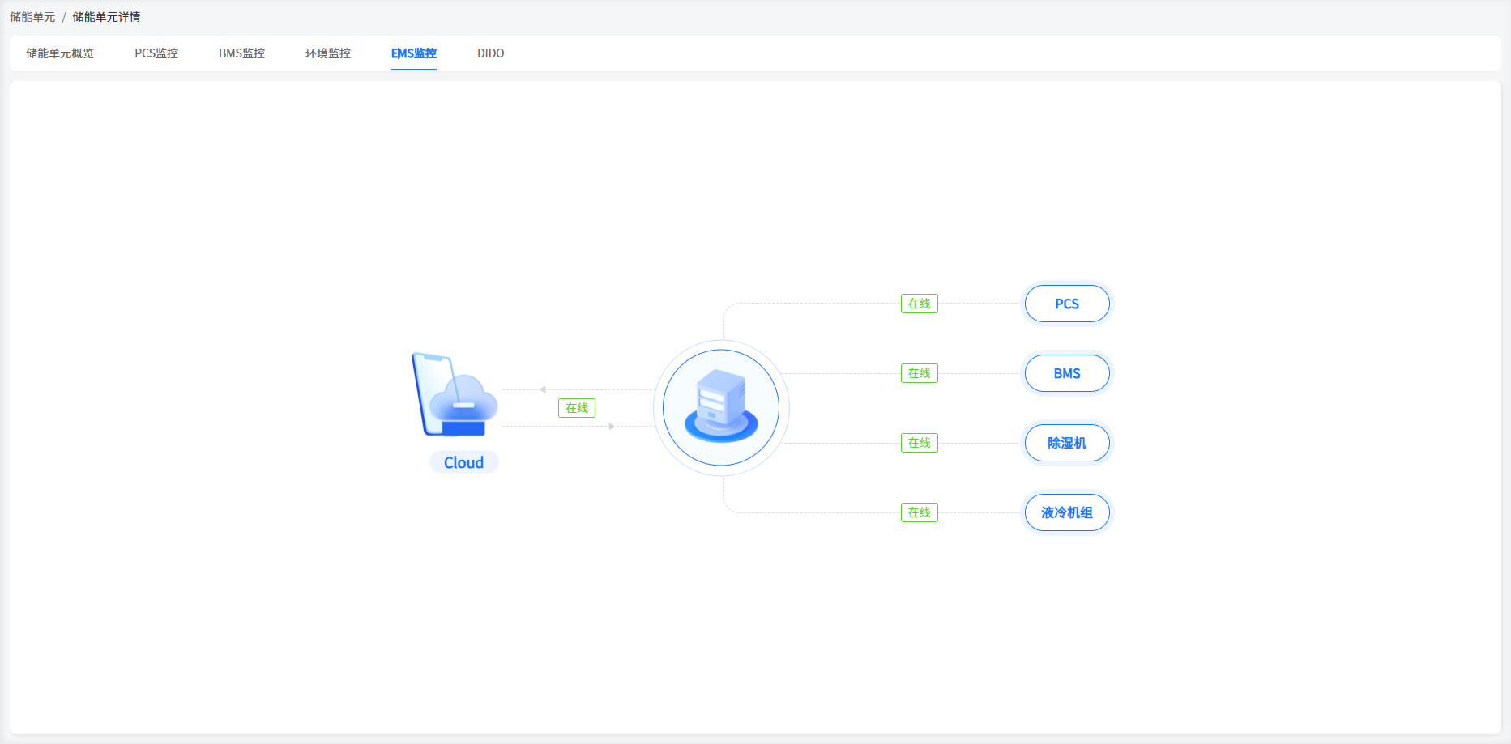Viewport: 1511px width, 744px height.
Task: Select the BMS device node button
Action: coord(1067,373)
